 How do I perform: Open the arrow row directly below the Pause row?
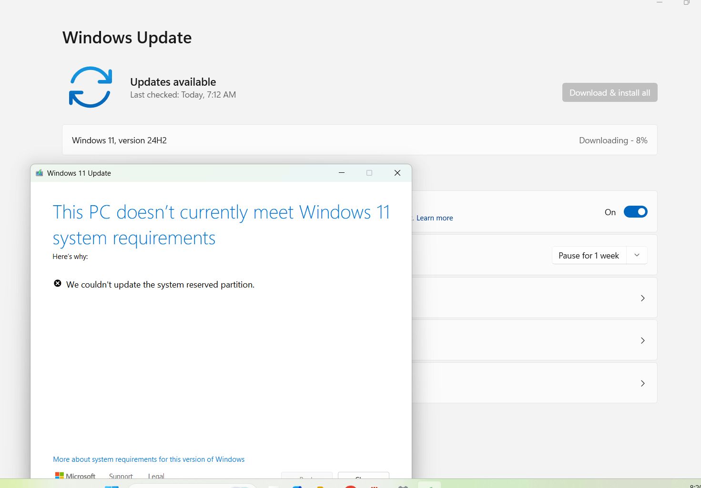tap(534, 298)
